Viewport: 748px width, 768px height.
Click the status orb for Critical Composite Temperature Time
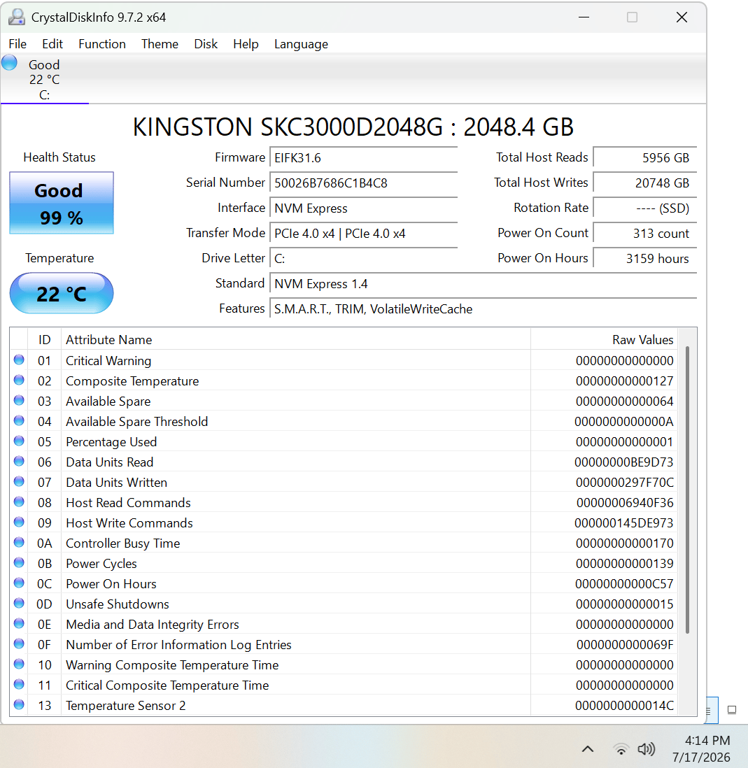19,684
